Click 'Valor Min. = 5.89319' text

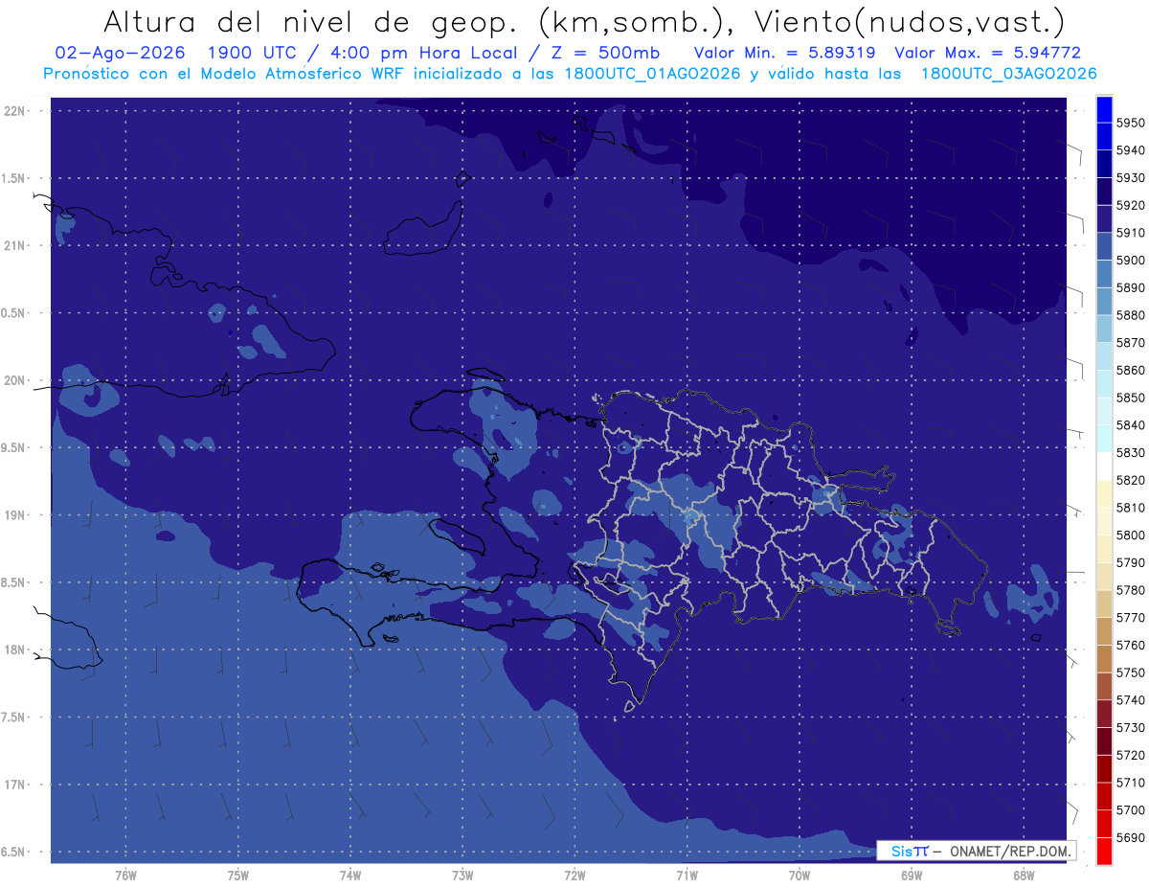(x=783, y=53)
